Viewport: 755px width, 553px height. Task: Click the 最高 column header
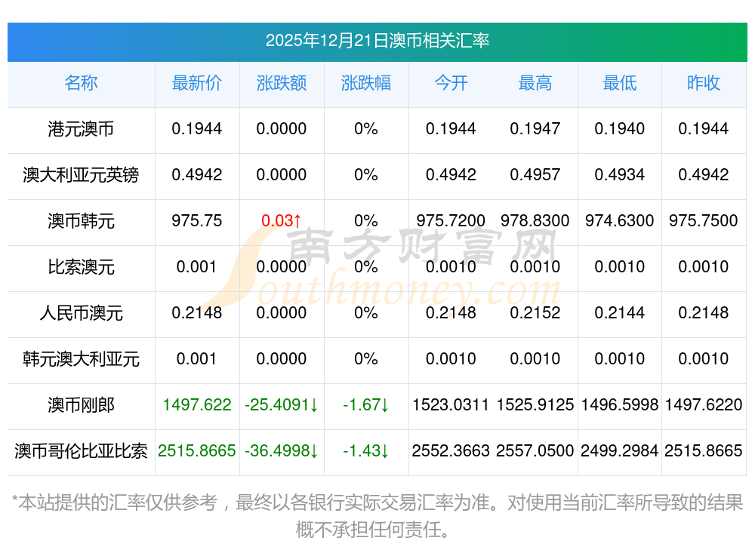coord(535,83)
